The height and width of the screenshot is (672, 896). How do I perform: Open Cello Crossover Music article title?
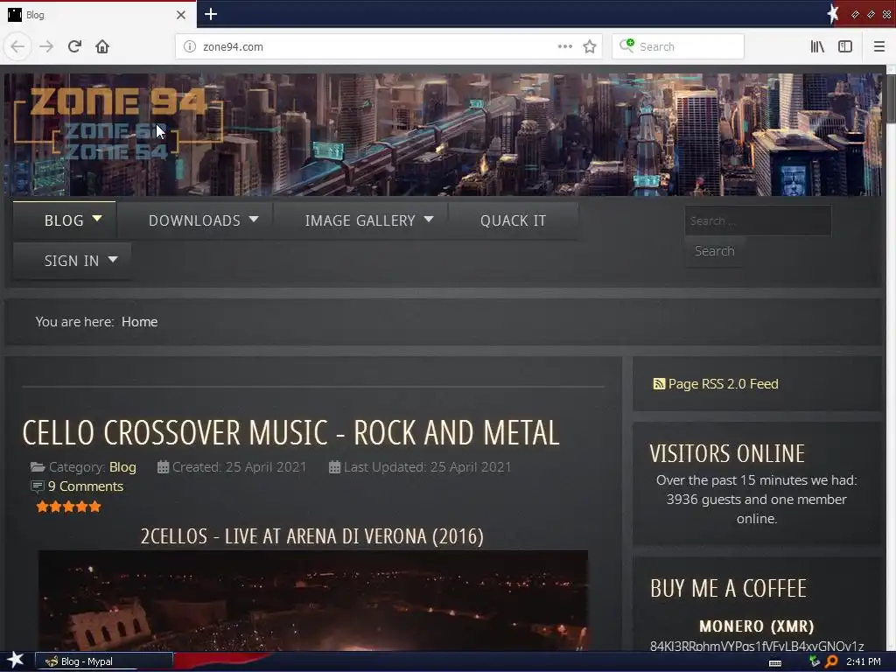[290, 432]
